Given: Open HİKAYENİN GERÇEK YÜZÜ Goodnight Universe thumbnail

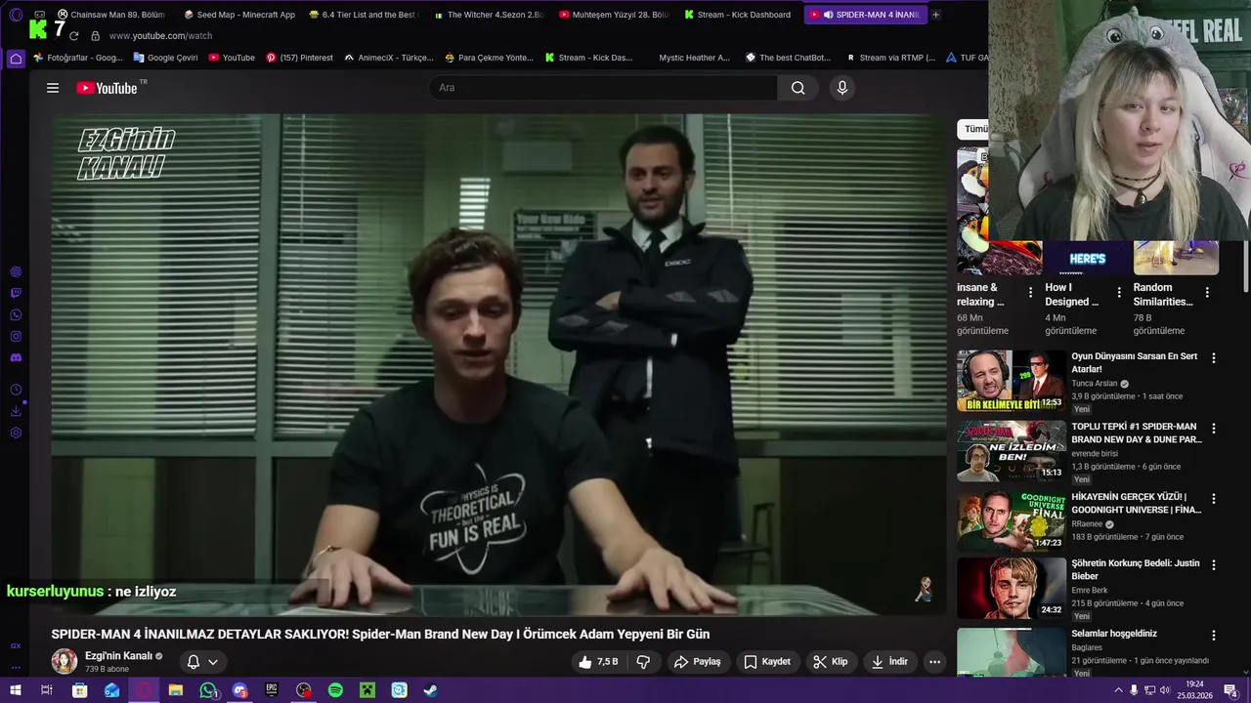Looking at the screenshot, I should (x=1011, y=521).
